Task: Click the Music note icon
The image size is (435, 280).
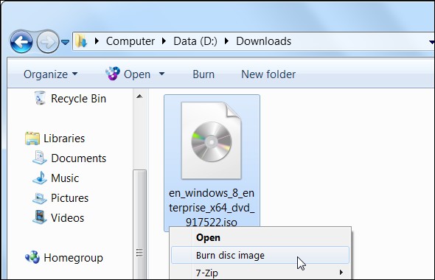Action: click(x=40, y=178)
